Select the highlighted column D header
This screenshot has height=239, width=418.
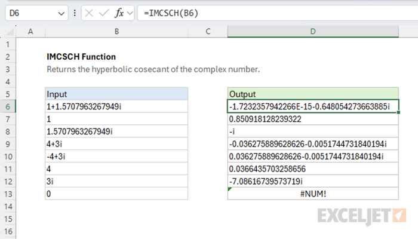[x=313, y=31]
